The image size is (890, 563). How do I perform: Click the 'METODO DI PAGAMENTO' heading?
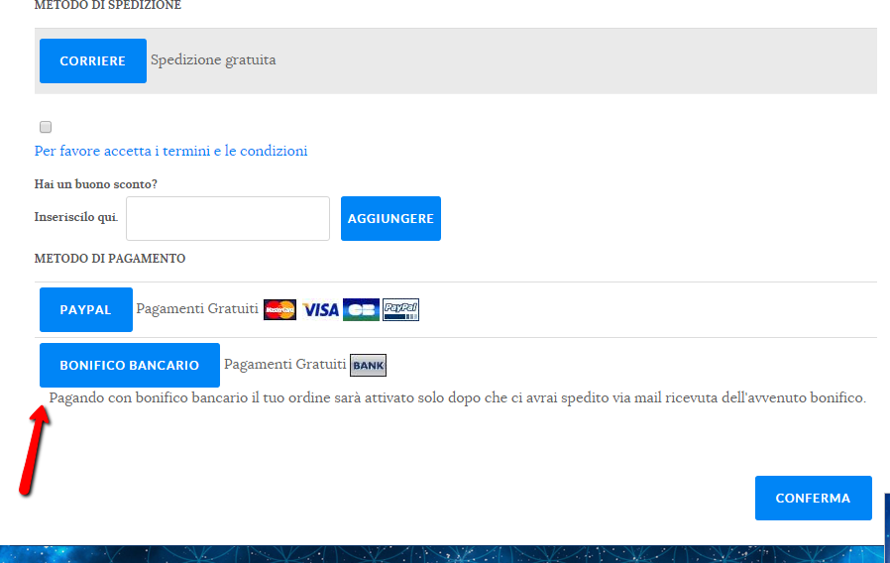(x=110, y=259)
